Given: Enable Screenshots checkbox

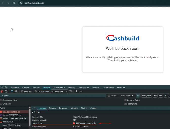Looking at the screenshot, I should coord(125,104).
